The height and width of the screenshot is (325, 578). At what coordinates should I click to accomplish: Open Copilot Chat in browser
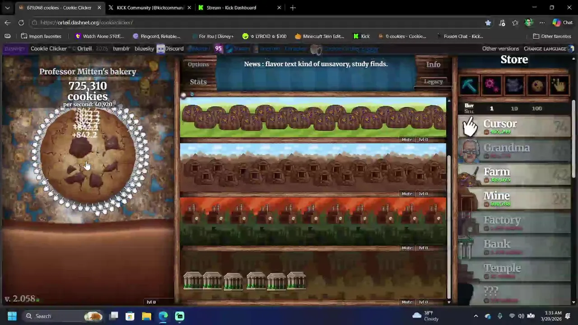coord(563,23)
